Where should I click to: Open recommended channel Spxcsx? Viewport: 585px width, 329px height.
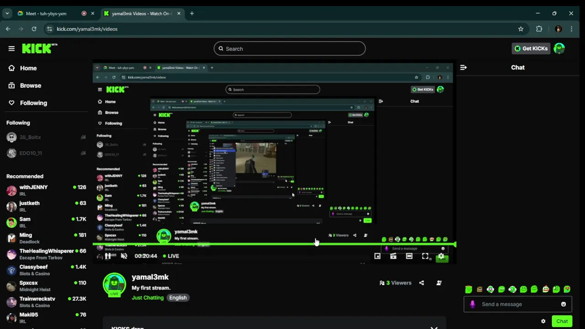coord(46,286)
